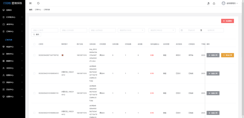Open the payment status 支付状态 dropdown
Viewport: 244px width, 118px height.
click(131, 30)
